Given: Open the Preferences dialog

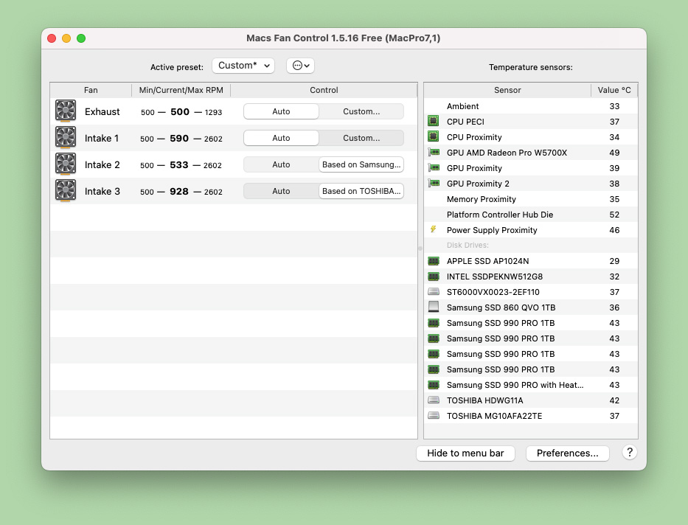Looking at the screenshot, I should tap(567, 453).
